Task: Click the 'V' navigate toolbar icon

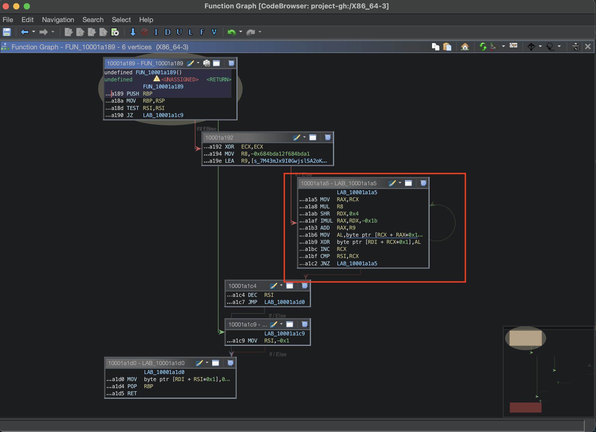Action: [214, 32]
